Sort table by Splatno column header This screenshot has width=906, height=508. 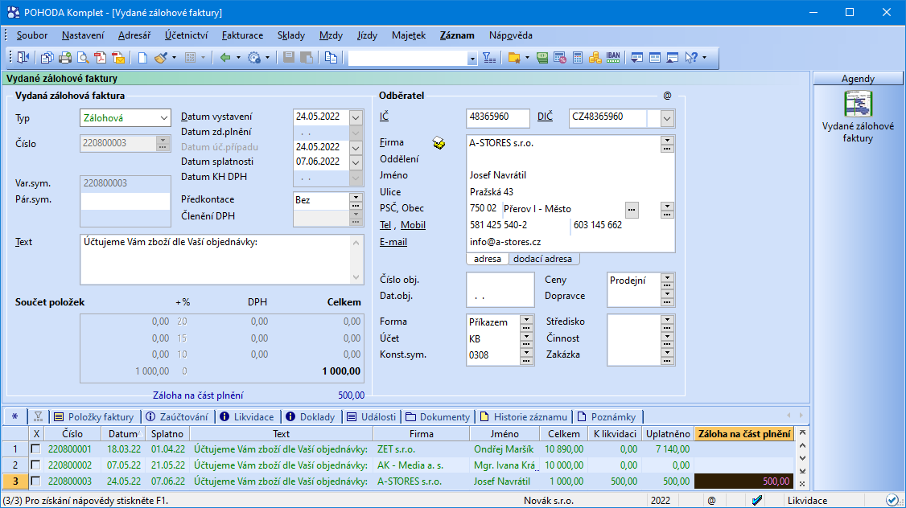(167, 433)
